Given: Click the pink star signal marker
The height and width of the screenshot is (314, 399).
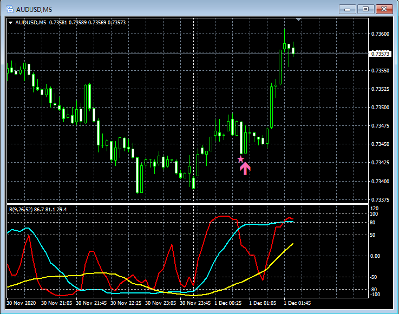Looking at the screenshot, I should tap(241, 159).
